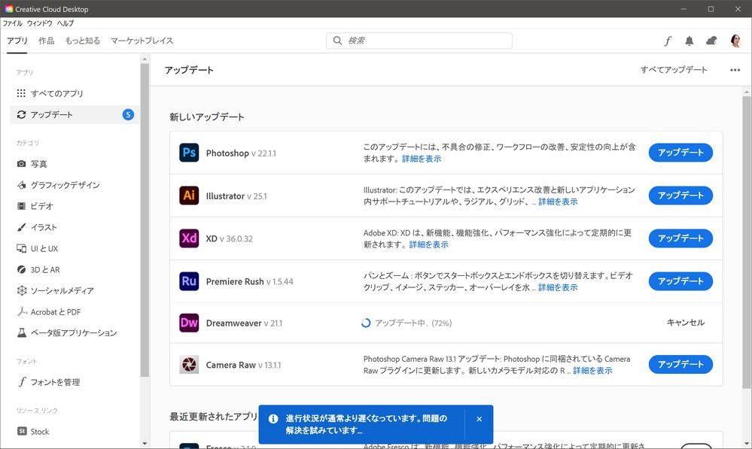Open the fonts f icon in header
The image size is (752, 449).
(668, 41)
